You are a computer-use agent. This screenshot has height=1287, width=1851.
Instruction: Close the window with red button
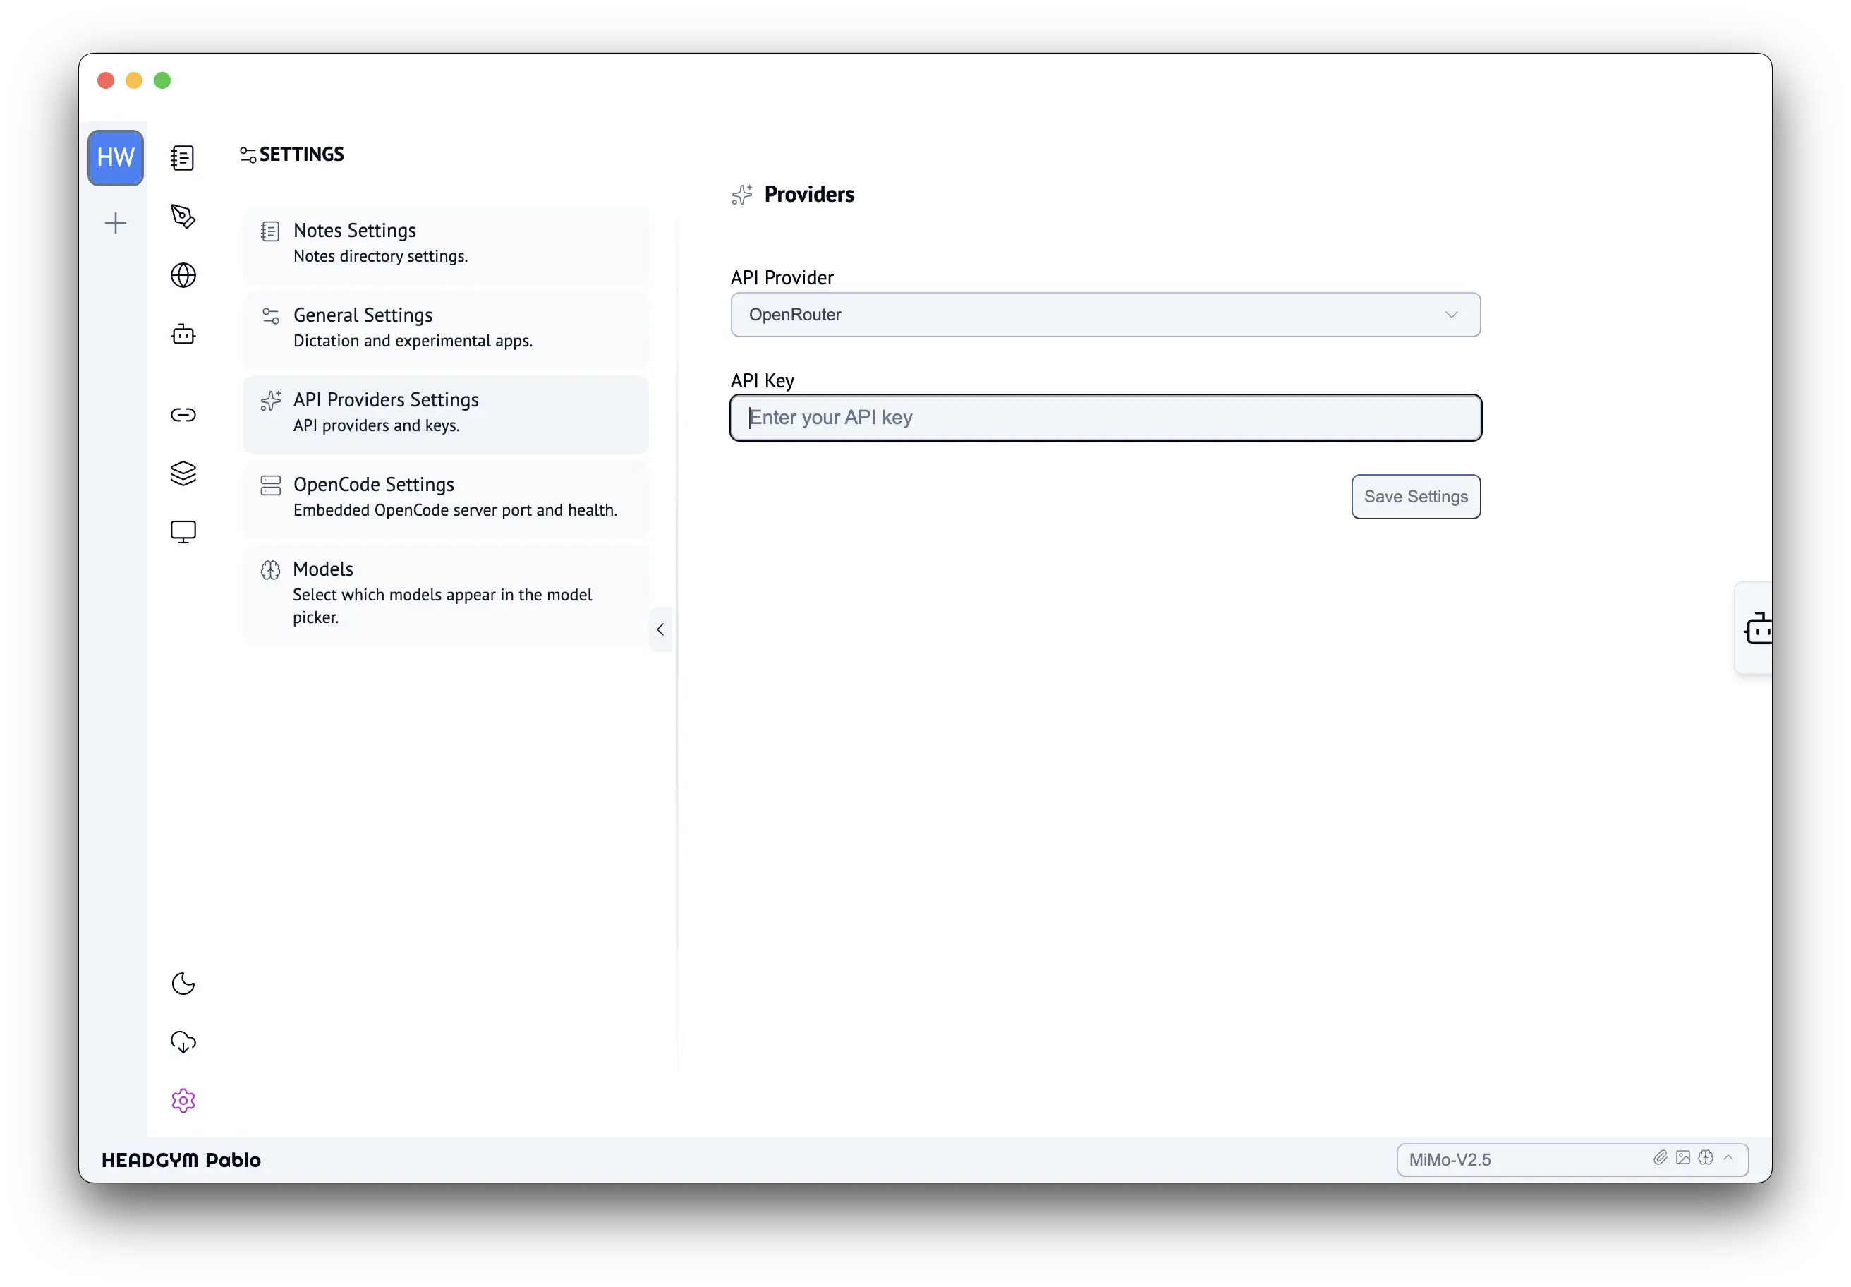(106, 80)
